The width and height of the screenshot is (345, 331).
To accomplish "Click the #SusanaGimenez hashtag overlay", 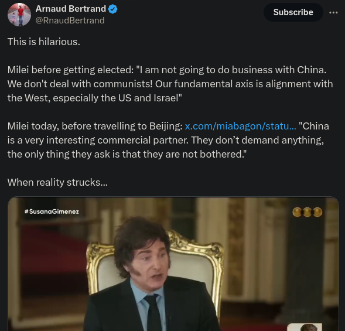I will pyautogui.click(x=52, y=211).
